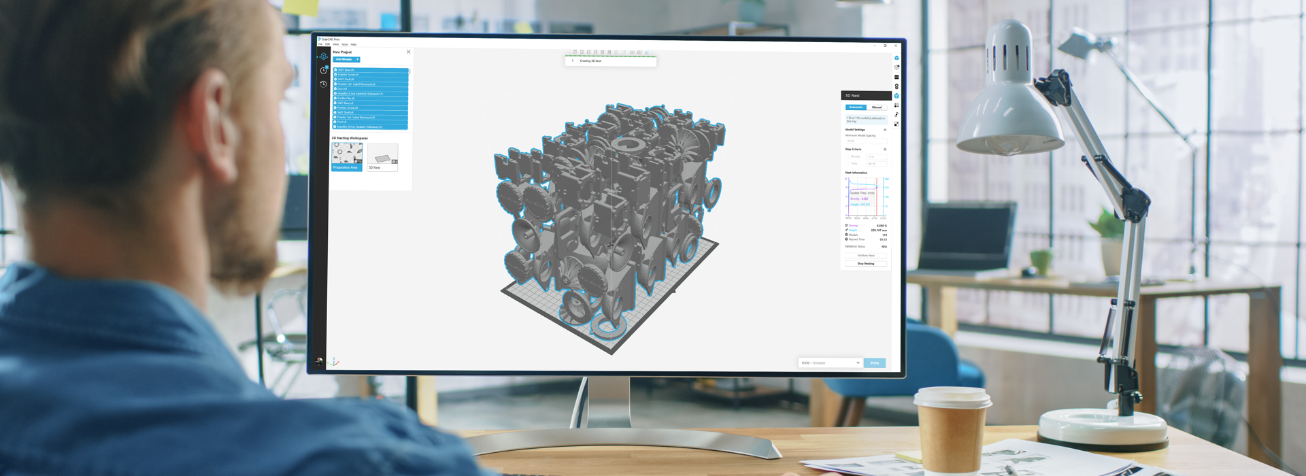Open the File menu
1306x476 pixels.
[320, 45]
